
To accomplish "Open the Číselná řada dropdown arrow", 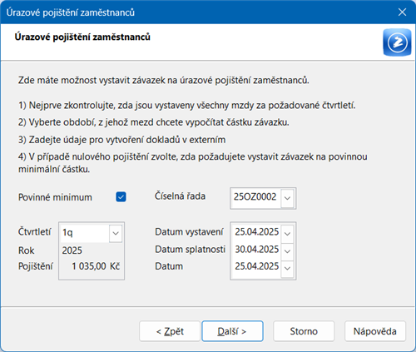I will (287, 198).
